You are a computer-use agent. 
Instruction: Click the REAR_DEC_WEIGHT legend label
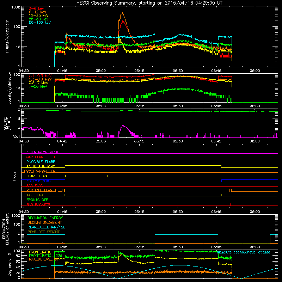coord(43,232)
